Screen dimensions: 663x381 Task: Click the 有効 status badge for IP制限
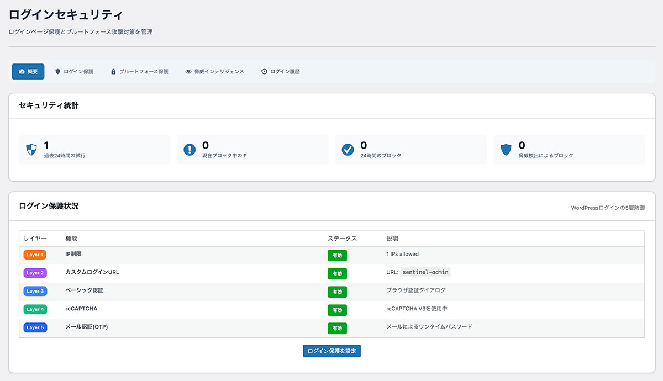pos(337,256)
